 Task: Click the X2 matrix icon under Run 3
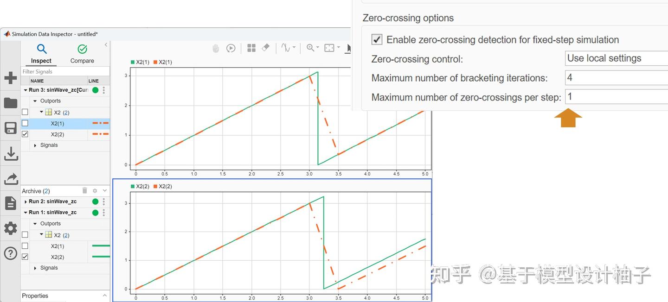point(48,112)
